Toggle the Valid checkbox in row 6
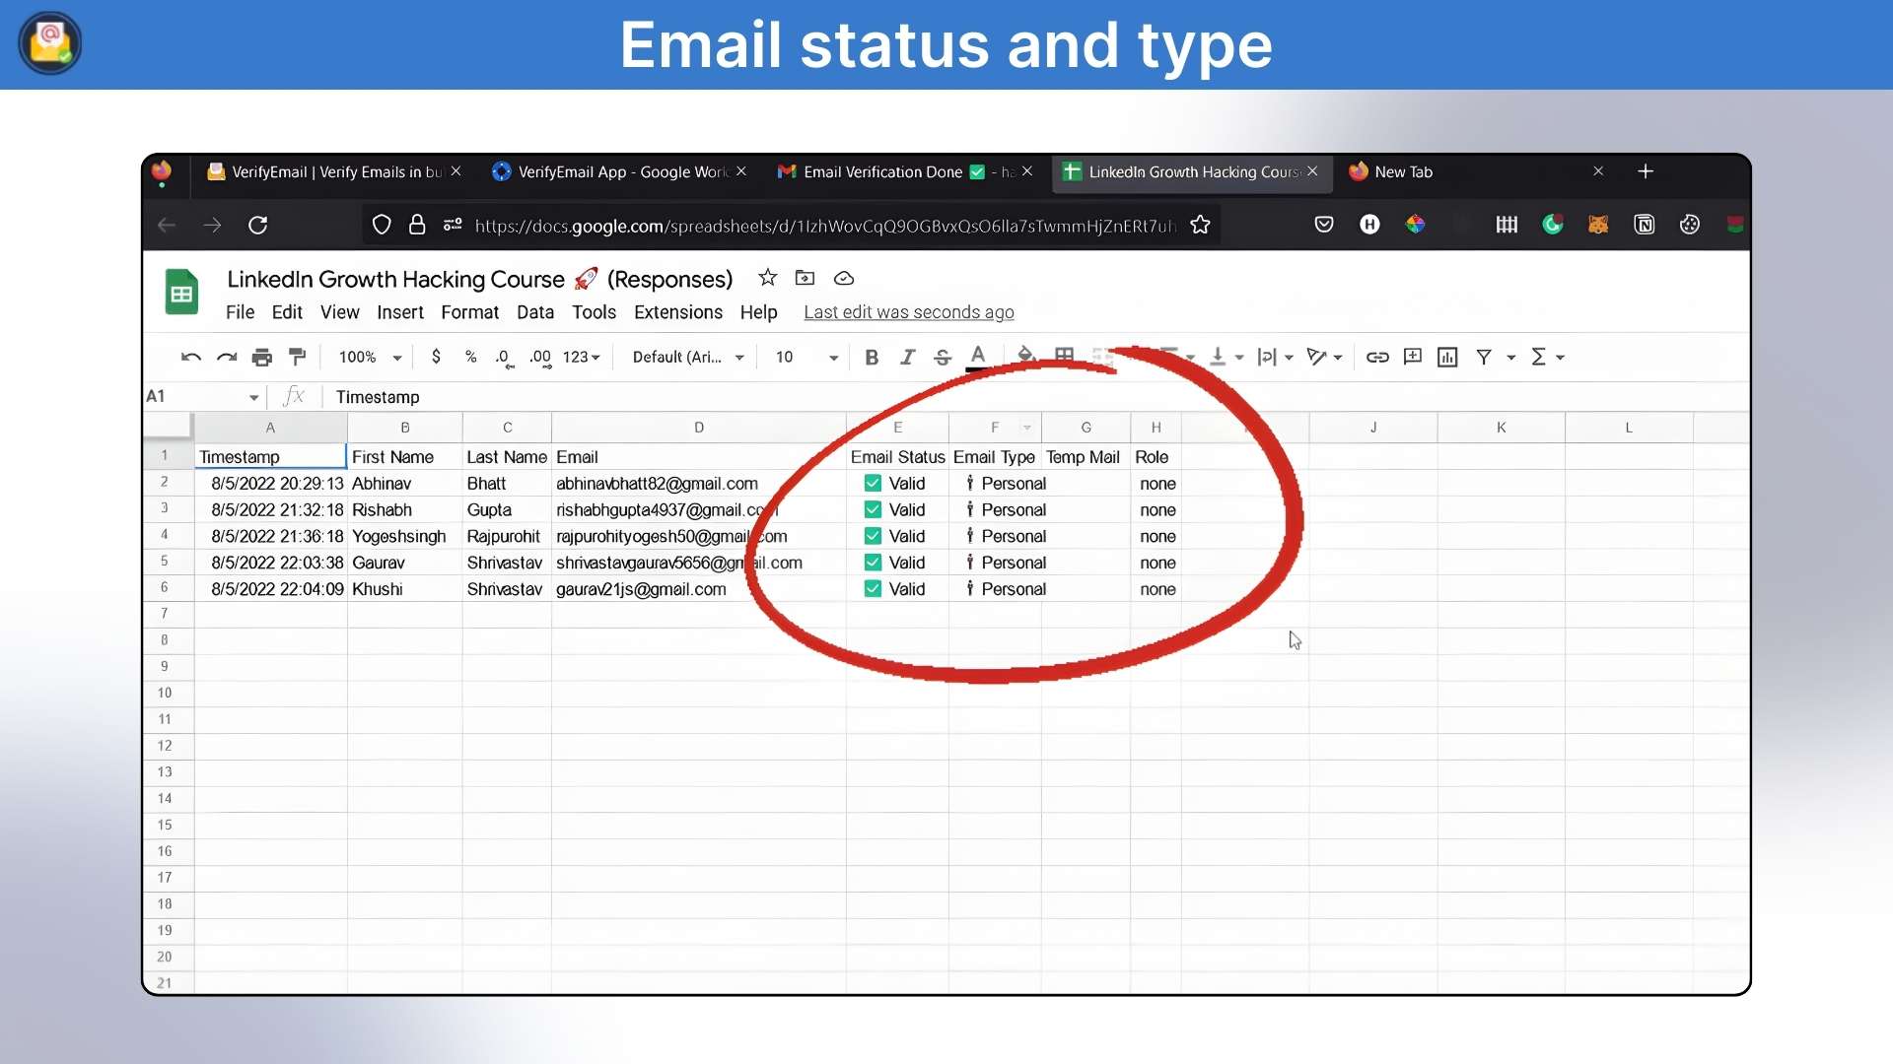This screenshot has height=1064, width=1893. pyautogui.click(x=873, y=588)
